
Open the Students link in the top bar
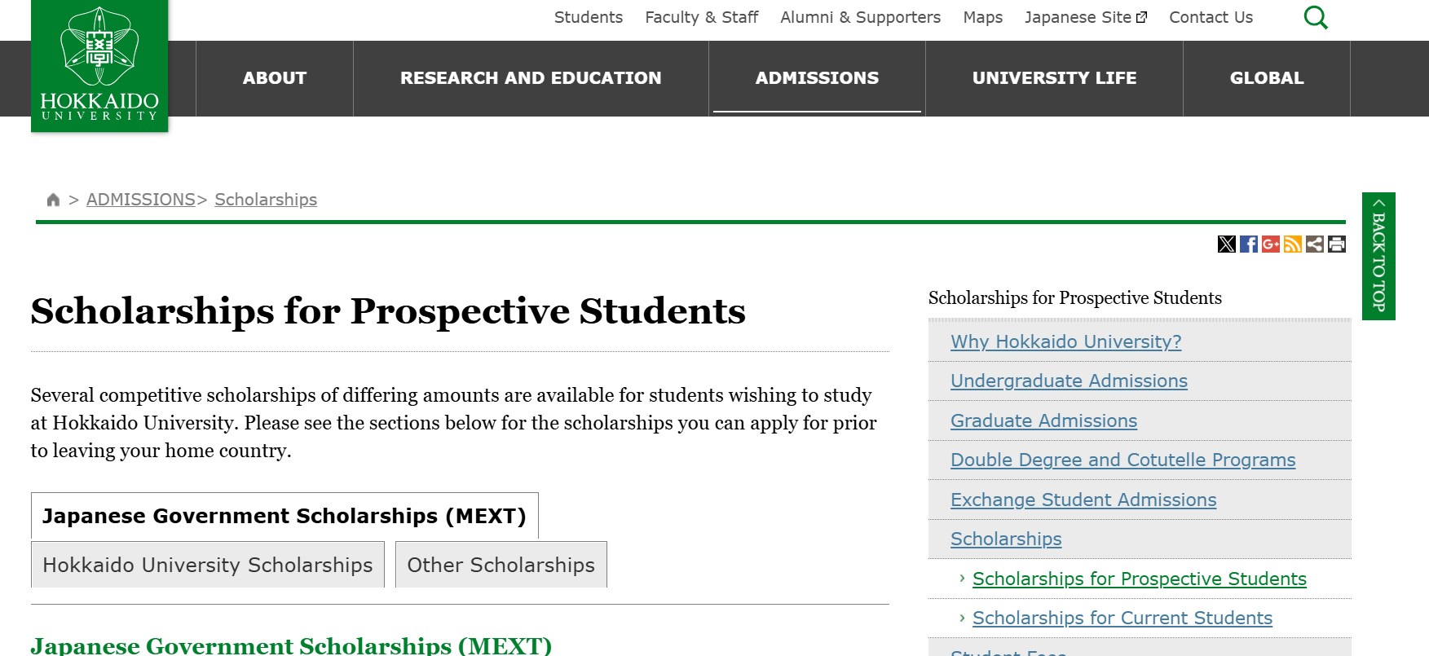pyautogui.click(x=589, y=17)
